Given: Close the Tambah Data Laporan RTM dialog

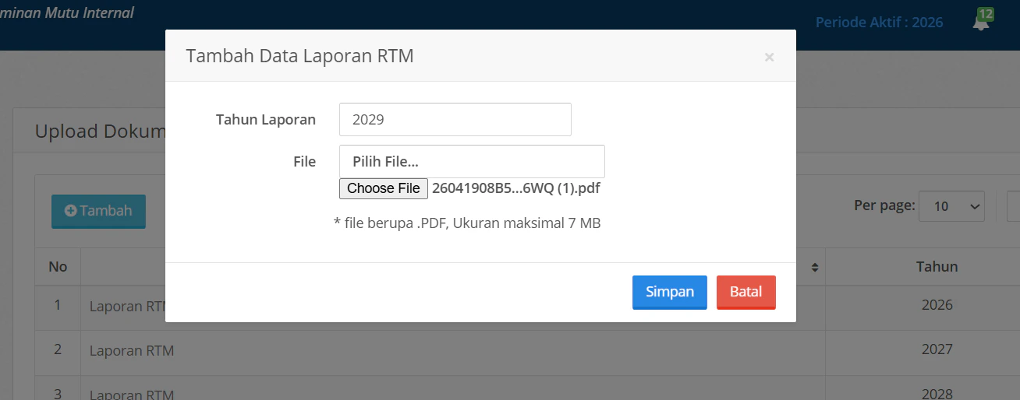Looking at the screenshot, I should 769,57.
